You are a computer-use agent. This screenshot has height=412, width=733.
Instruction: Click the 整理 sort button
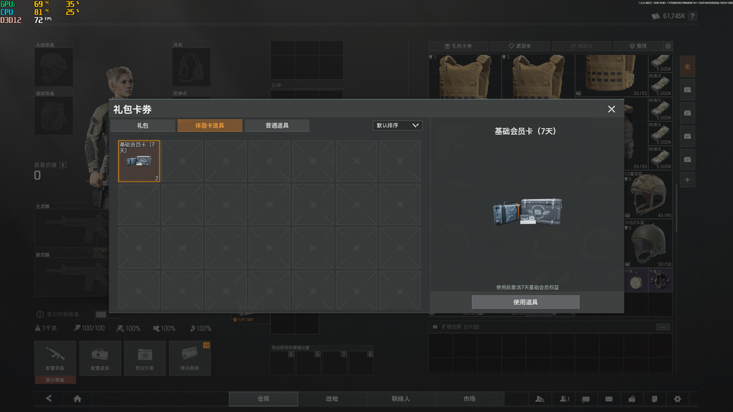(x=637, y=46)
